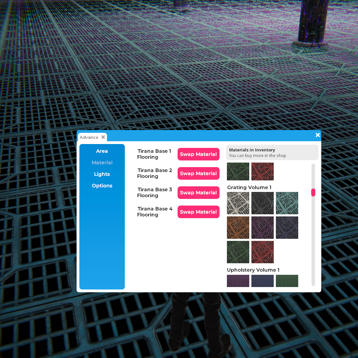Select the Advance tab

(x=89, y=137)
